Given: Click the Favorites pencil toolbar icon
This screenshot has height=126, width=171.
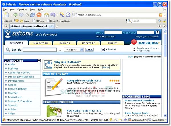Looking at the screenshot, I should coord(62,15).
